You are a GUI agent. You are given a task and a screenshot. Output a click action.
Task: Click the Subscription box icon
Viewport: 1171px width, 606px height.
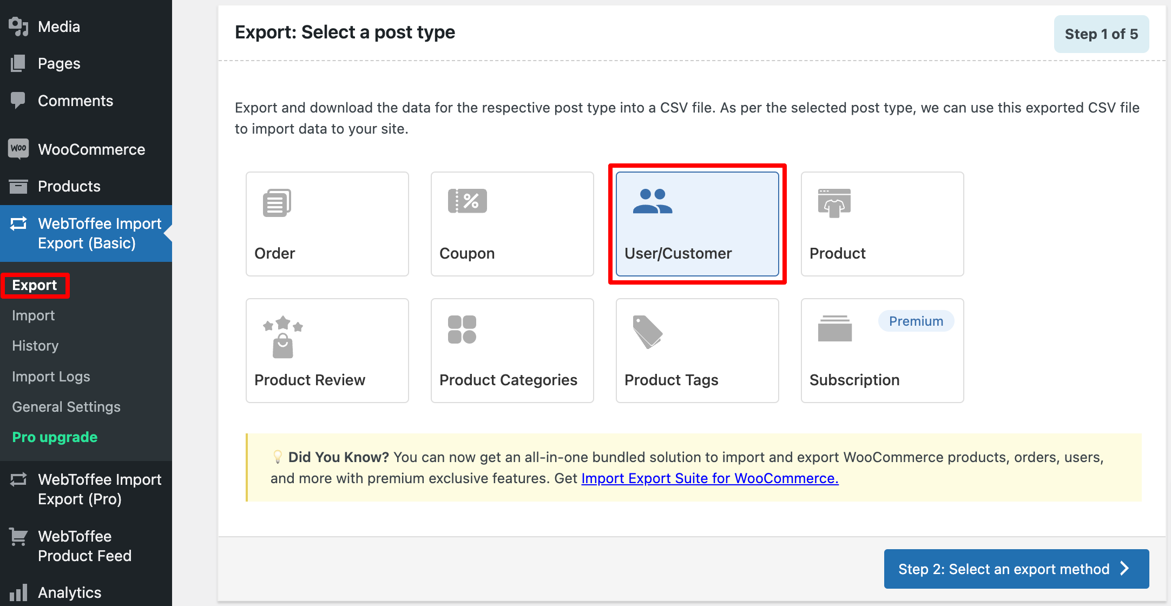click(x=835, y=328)
